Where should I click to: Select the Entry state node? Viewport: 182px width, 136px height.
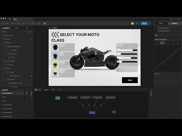[x=58, y=98]
